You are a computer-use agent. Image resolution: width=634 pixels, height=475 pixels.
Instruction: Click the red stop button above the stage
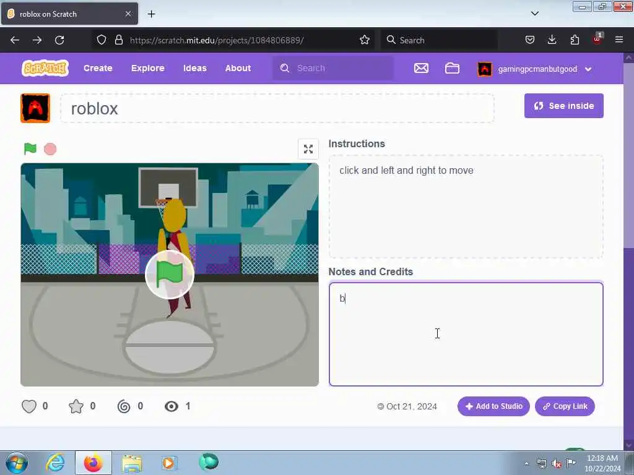tap(50, 149)
